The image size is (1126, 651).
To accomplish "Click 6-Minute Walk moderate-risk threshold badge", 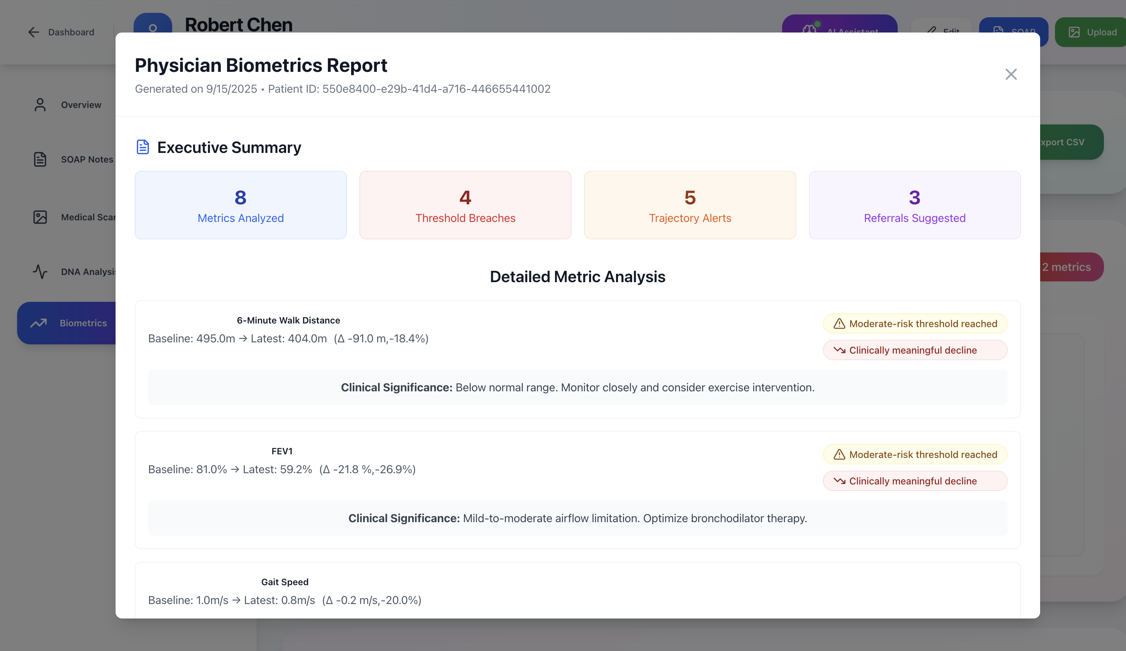I will pyautogui.click(x=915, y=323).
